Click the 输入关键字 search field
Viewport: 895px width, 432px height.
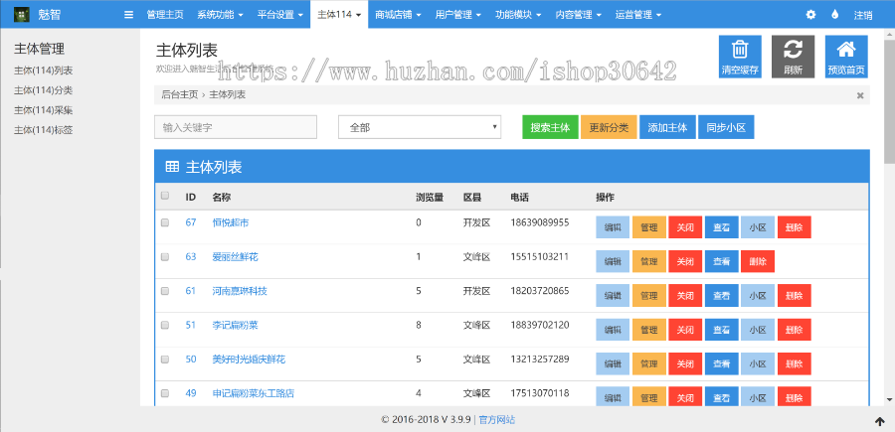235,127
